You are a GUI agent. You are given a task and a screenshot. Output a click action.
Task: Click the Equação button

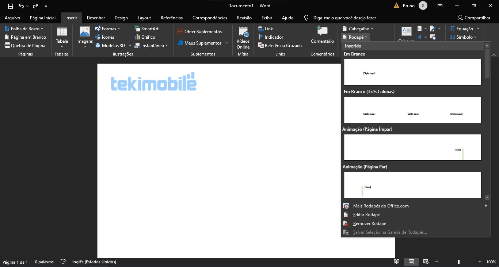tap(461, 28)
